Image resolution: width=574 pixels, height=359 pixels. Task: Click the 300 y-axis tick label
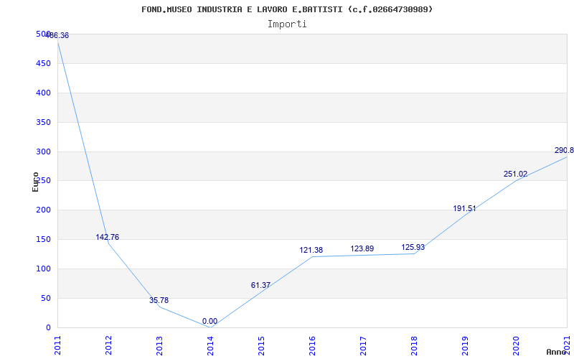(43, 151)
